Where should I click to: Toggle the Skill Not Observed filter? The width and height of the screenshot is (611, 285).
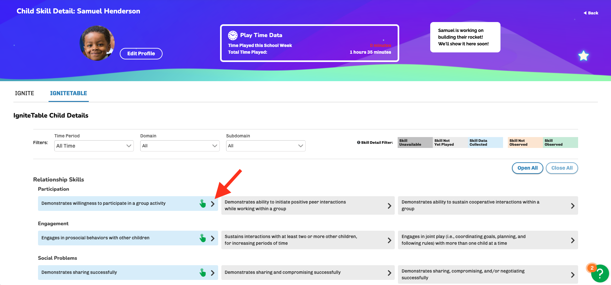click(525, 142)
